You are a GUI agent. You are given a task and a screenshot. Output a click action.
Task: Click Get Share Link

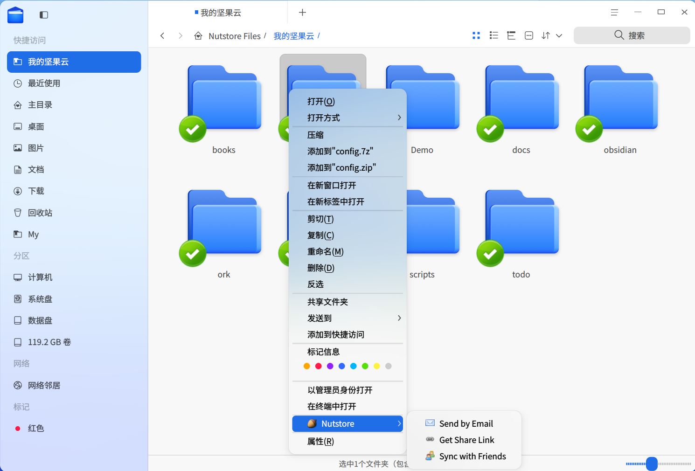click(464, 440)
